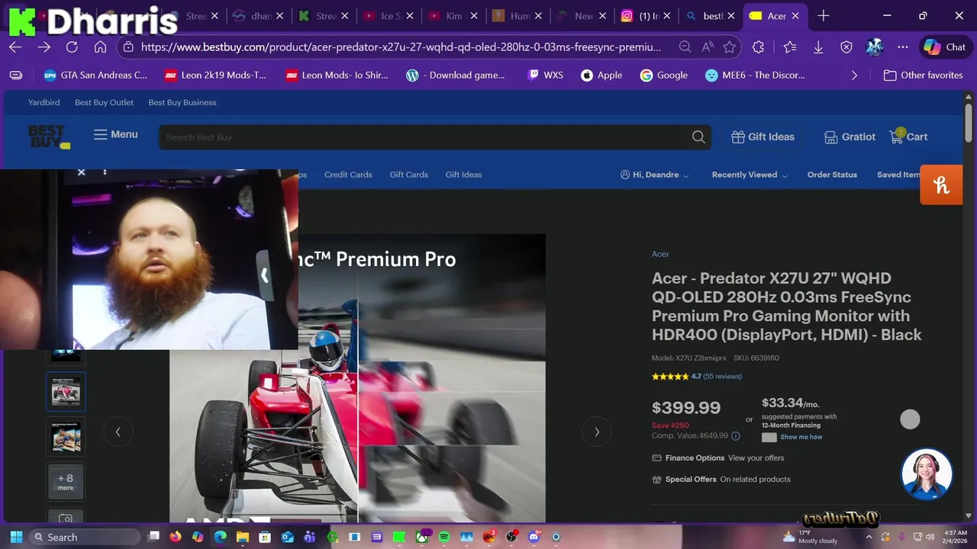Switch to the dhar tab

pos(260,16)
